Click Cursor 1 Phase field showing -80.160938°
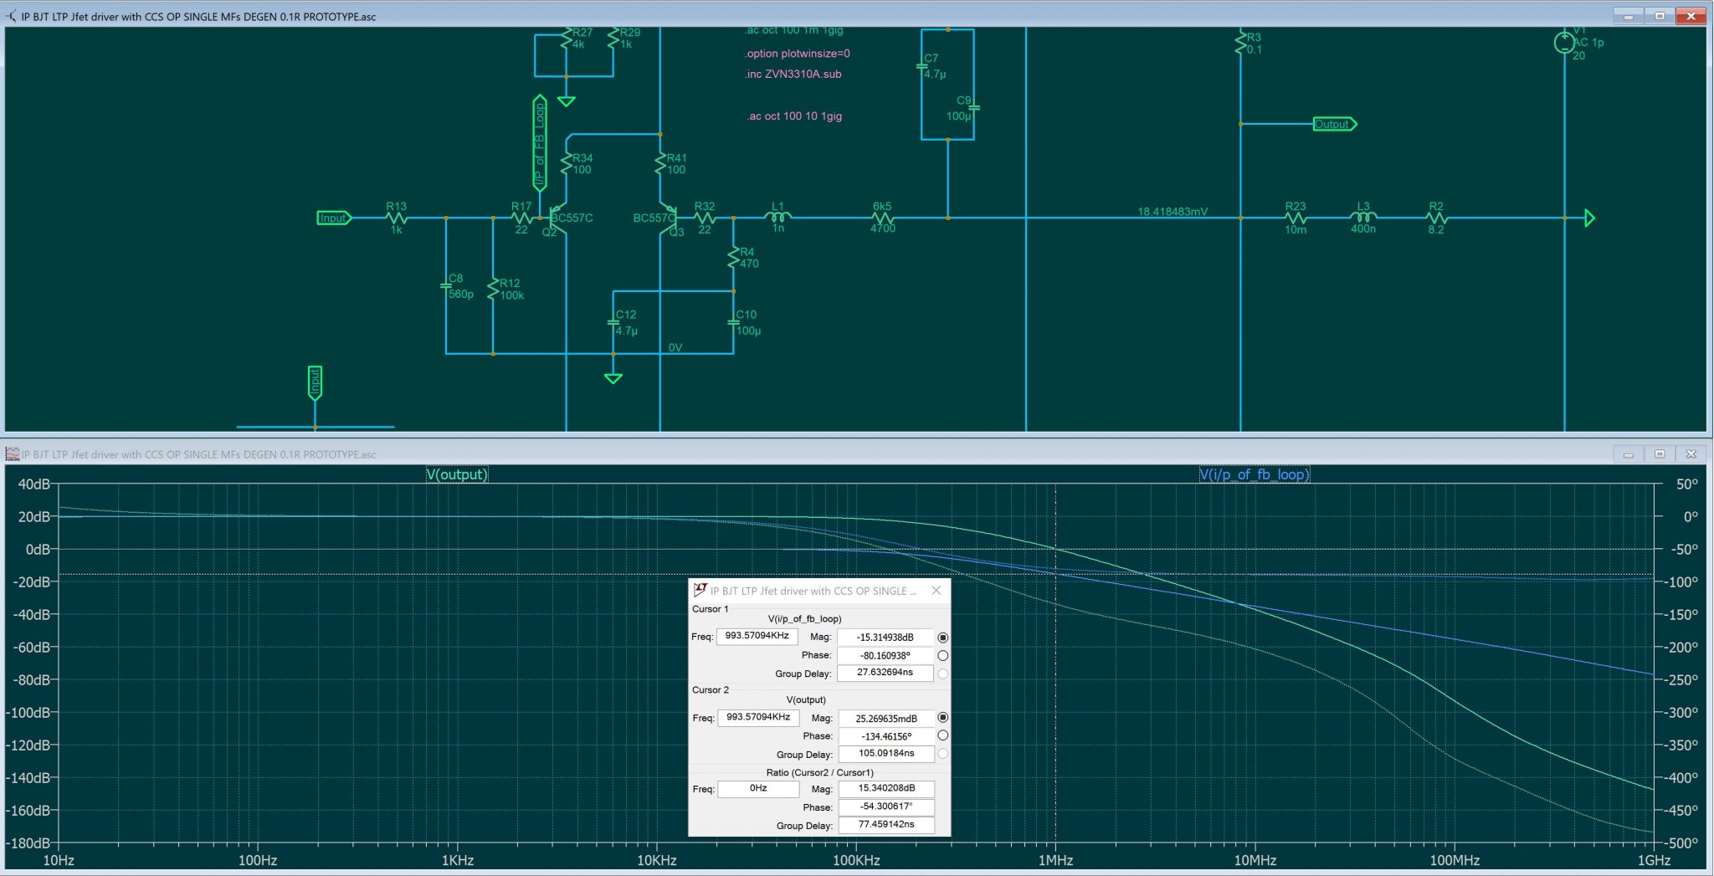Viewport: 1714px width, 876px height. [x=885, y=656]
